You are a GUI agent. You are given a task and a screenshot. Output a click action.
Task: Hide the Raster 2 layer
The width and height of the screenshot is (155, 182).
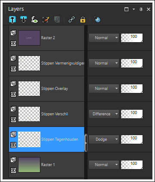[x=13, y=43]
